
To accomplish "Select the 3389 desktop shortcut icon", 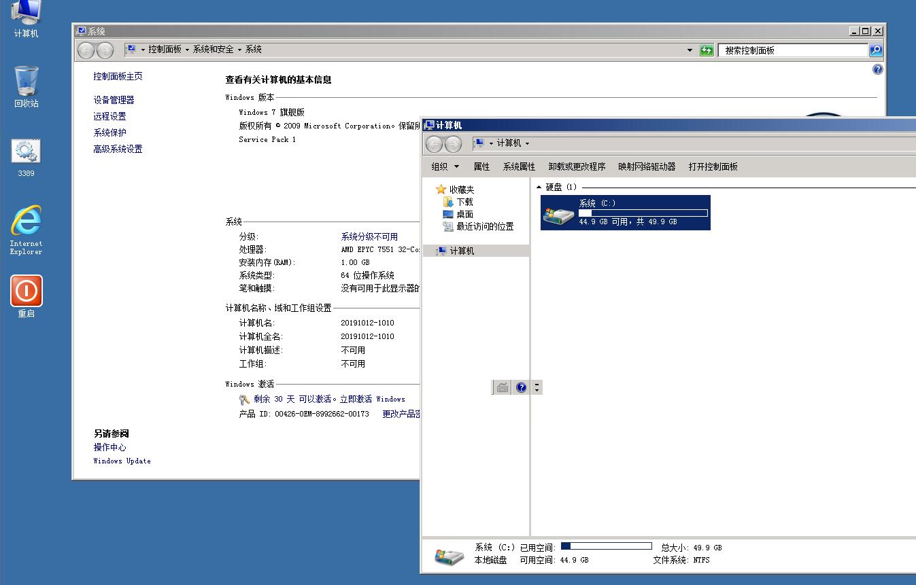I will (26, 158).
